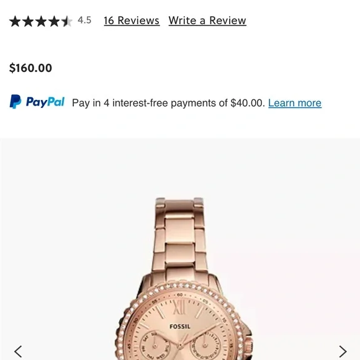Click the right date subdial on watch
Image resolution: width=360 pixels, height=360 pixels.
(x=205, y=346)
